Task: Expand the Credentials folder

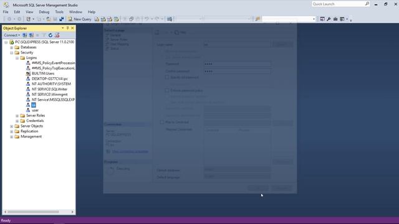Action: [x=17, y=121]
